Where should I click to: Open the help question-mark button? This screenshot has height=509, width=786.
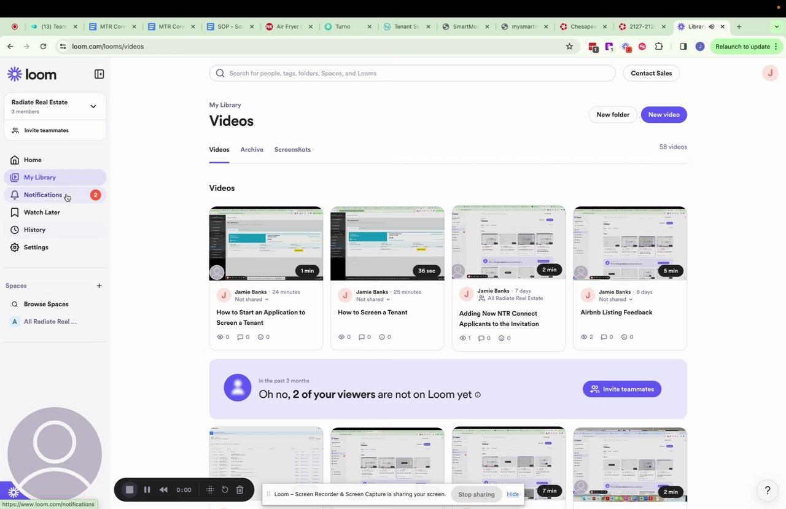768,490
